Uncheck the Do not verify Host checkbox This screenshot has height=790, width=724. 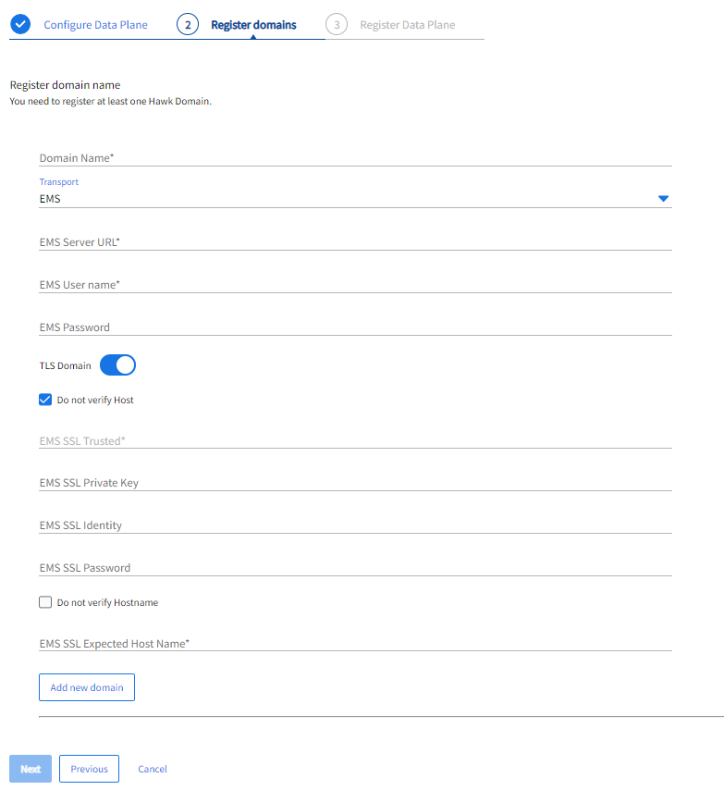click(45, 400)
